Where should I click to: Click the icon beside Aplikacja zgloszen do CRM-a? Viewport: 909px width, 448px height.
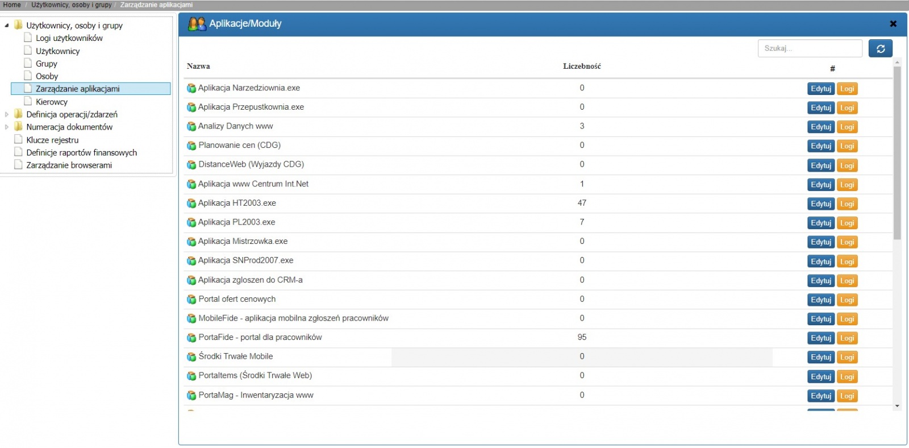click(x=191, y=280)
